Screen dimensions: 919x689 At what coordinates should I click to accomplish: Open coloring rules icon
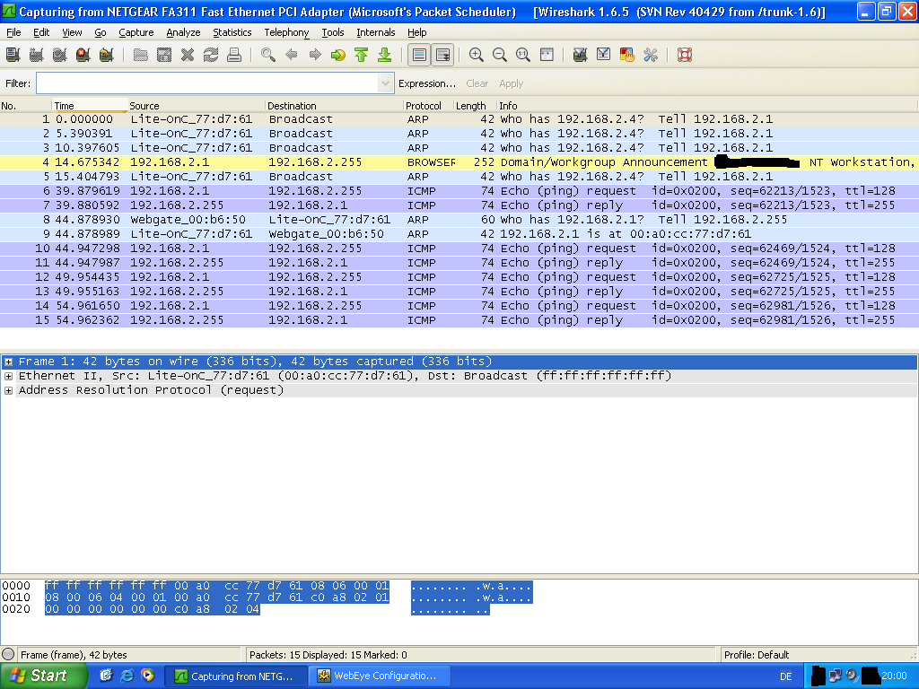627,55
